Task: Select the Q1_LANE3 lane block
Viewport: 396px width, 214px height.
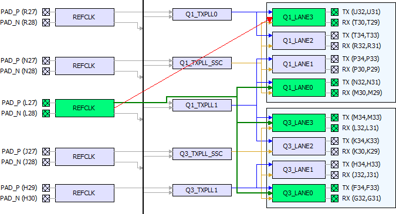Action: coord(299,17)
